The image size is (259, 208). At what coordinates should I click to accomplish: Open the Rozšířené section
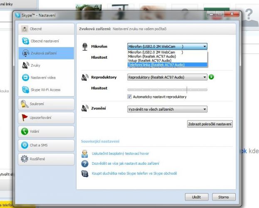click(46, 159)
